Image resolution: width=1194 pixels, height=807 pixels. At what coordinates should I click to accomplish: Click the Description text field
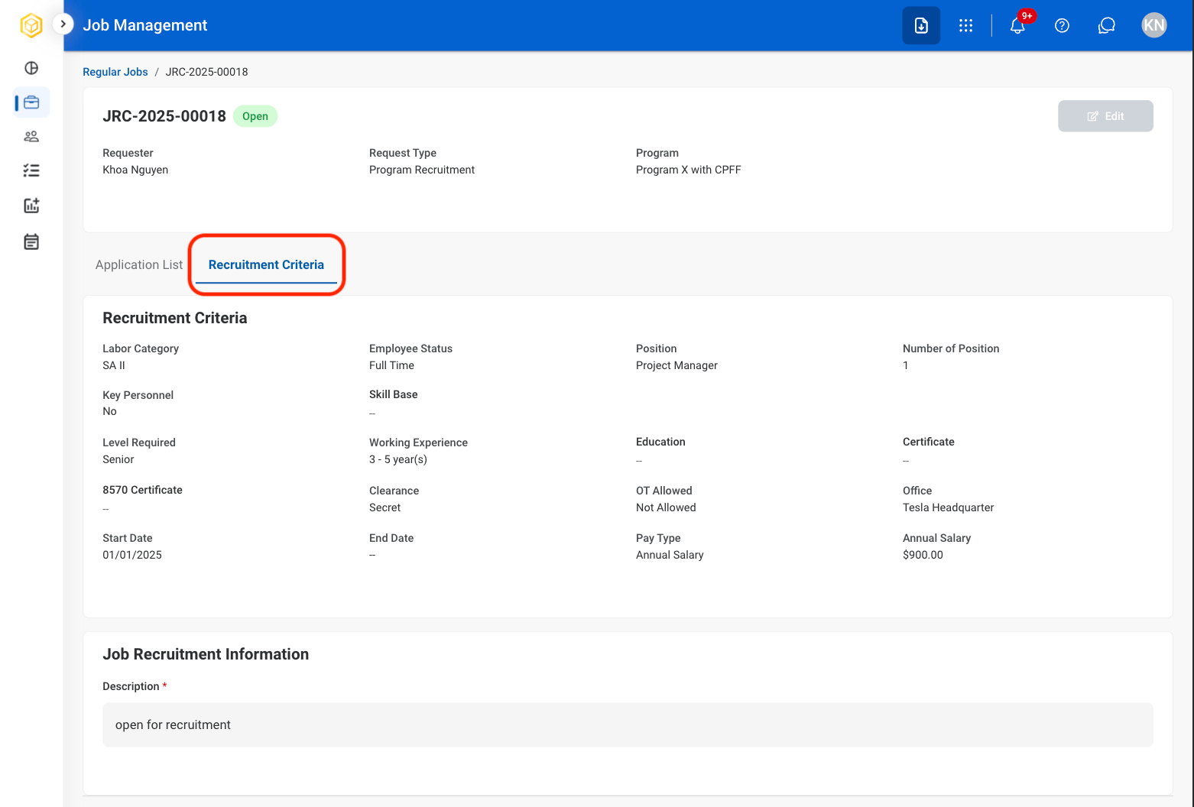628,724
